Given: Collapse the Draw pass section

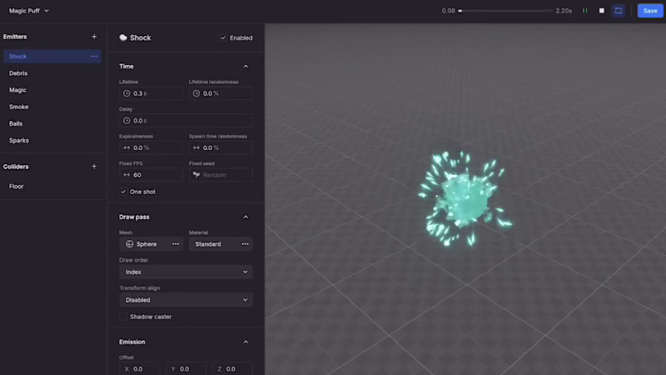Looking at the screenshot, I should point(246,217).
